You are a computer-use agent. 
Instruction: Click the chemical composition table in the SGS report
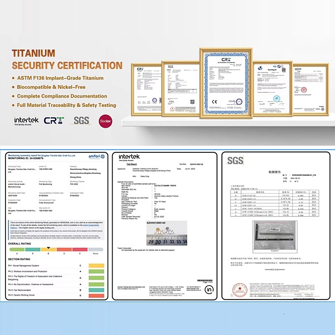tap(275, 203)
